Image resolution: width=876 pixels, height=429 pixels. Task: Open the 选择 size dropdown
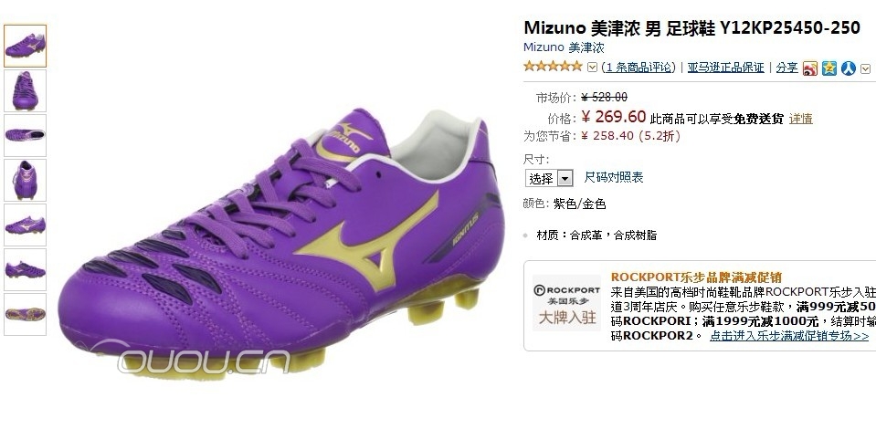549,178
